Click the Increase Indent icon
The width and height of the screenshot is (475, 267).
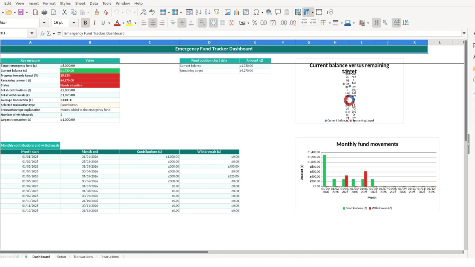click(x=304, y=23)
